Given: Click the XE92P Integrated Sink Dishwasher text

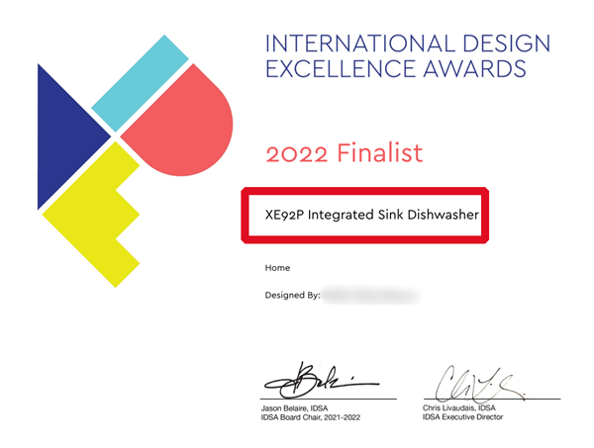Looking at the screenshot, I should (x=371, y=215).
